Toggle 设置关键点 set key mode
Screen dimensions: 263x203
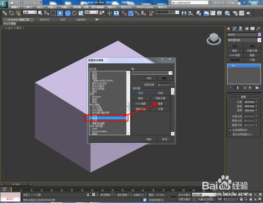coord(184,199)
